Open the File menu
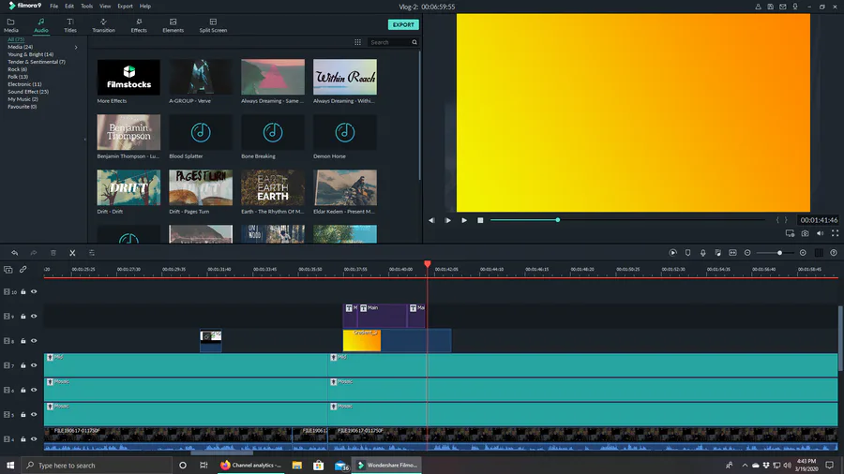Image resolution: width=844 pixels, height=474 pixels. 53,7
